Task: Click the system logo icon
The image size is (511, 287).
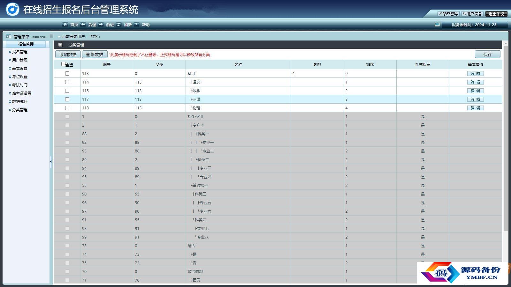Action: coord(12,9)
